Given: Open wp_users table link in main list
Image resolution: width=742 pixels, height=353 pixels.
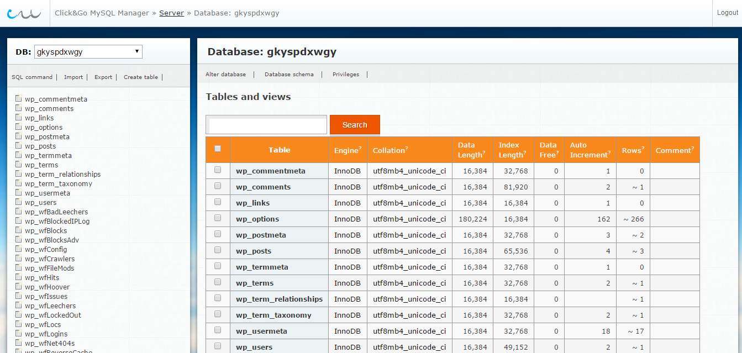Looking at the screenshot, I should pyautogui.click(x=254, y=347).
